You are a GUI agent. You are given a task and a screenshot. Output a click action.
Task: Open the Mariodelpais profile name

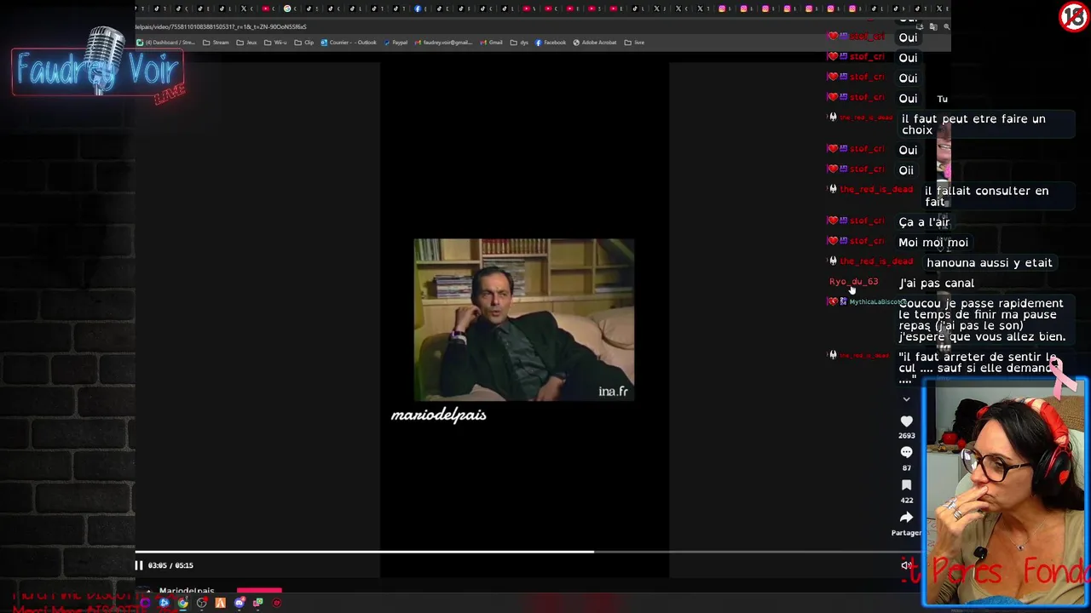pyautogui.click(x=187, y=591)
